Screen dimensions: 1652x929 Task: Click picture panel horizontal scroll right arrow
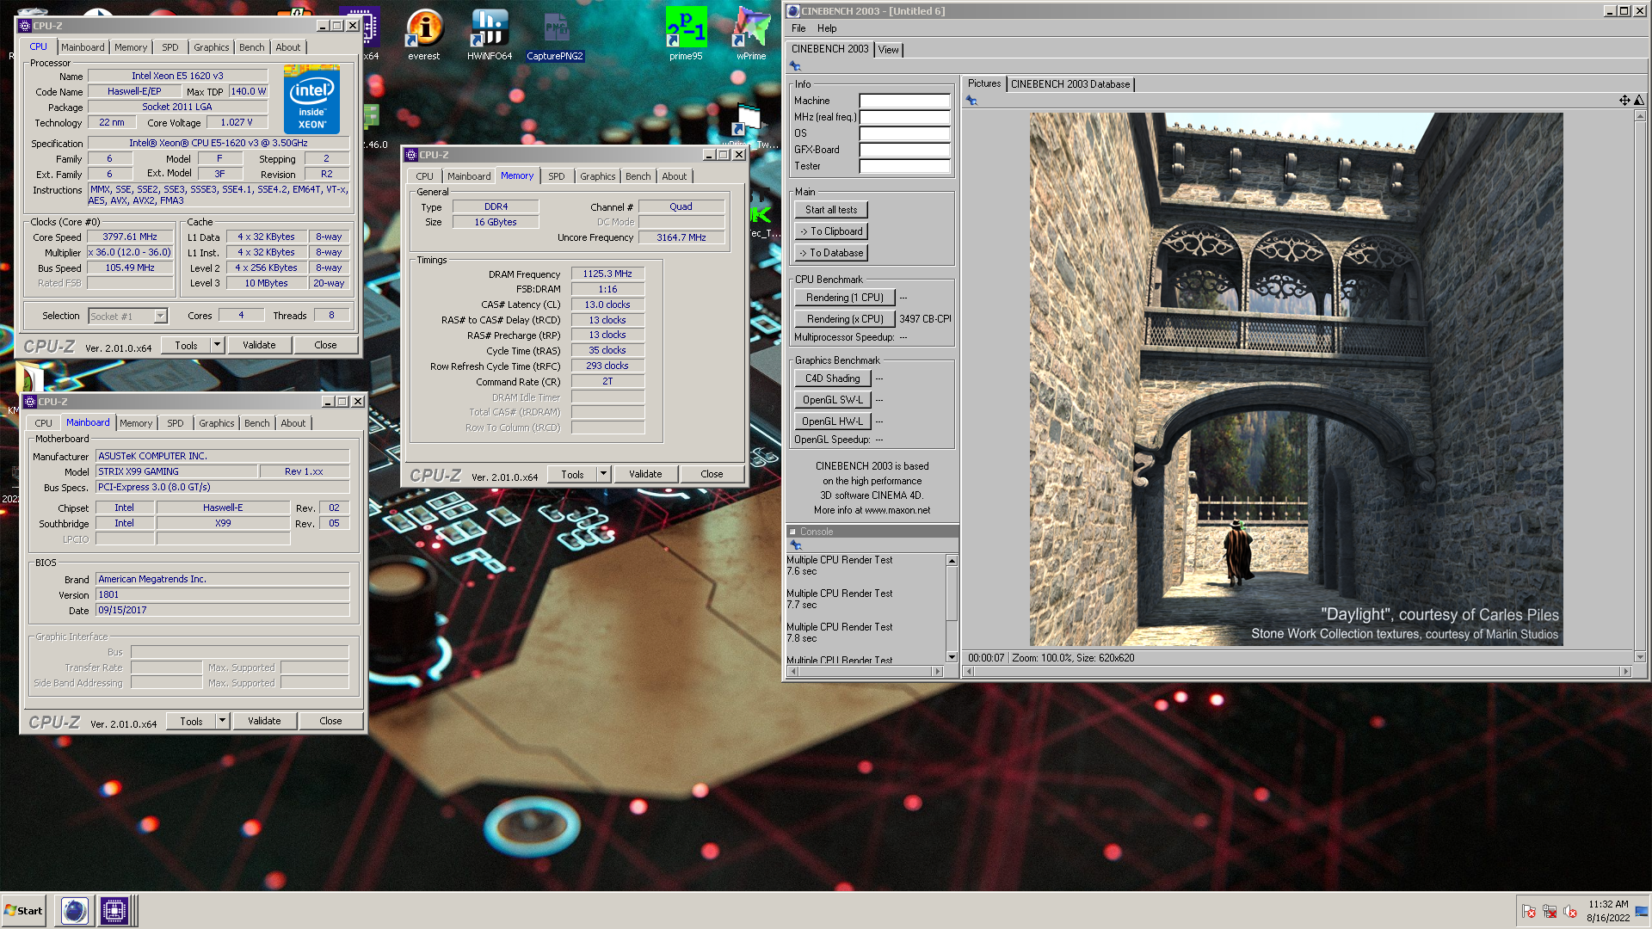click(1625, 671)
